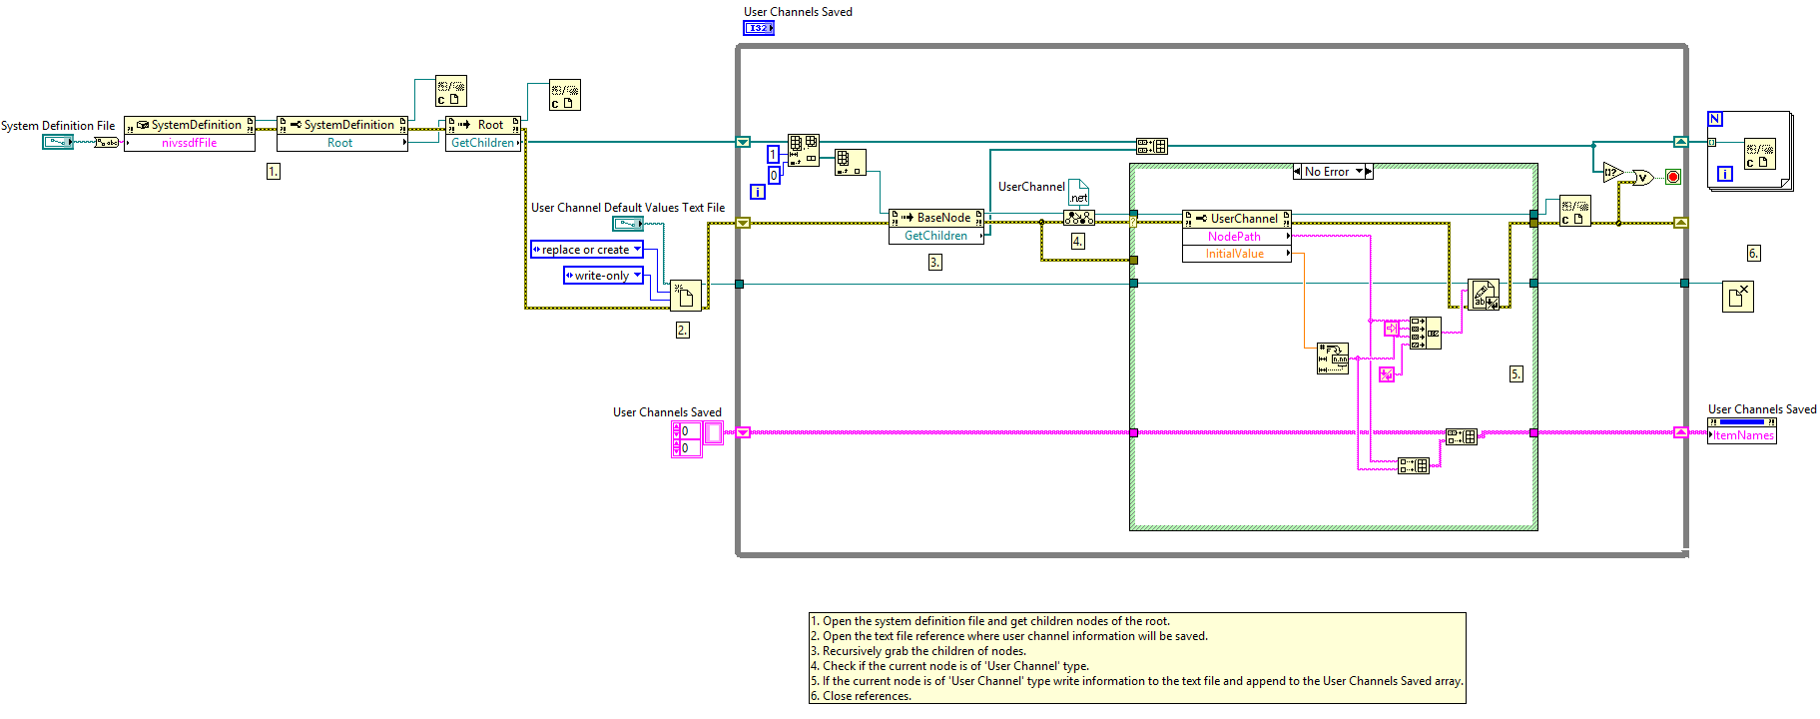Viewport: 1820px width, 719px height.
Task: Select the Index Array function icon
Action: click(851, 163)
